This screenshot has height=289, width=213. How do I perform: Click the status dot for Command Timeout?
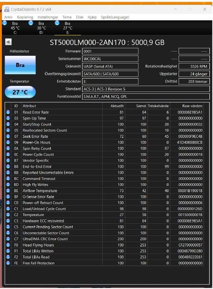(x=8, y=179)
